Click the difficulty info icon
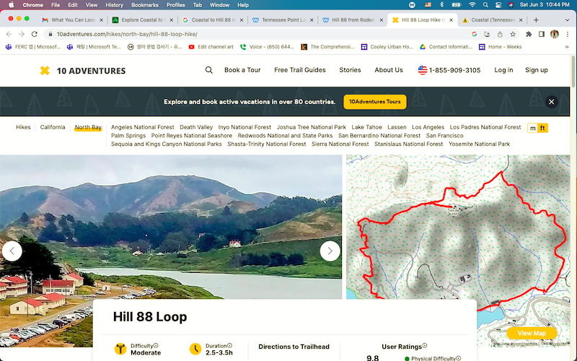 pos(156,346)
